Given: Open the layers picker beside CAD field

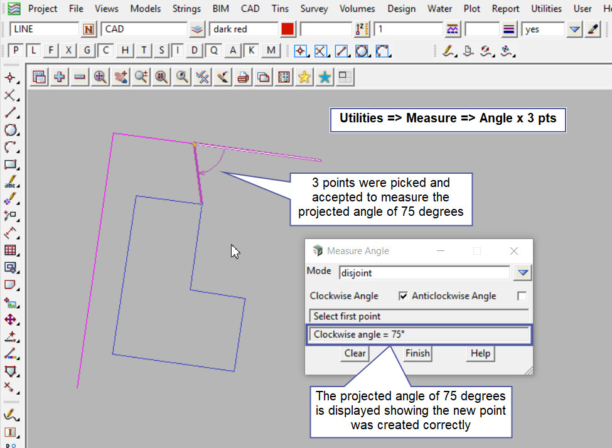Looking at the screenshot, I should click(x=198, y=29).
